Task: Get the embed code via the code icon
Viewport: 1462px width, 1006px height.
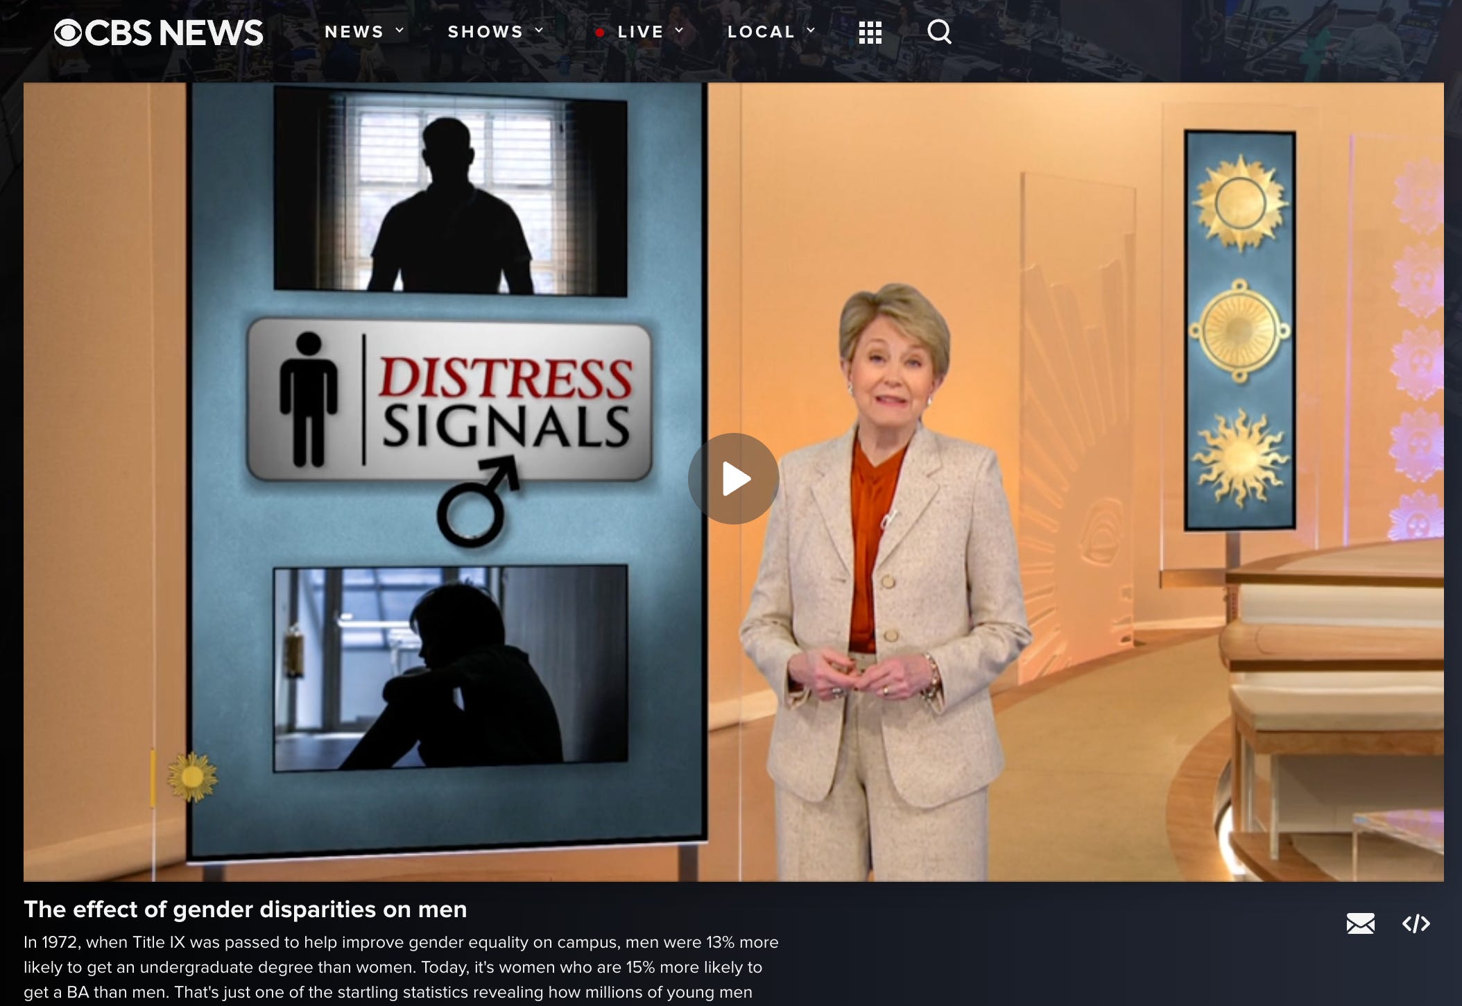Action: coord(1416,923)
